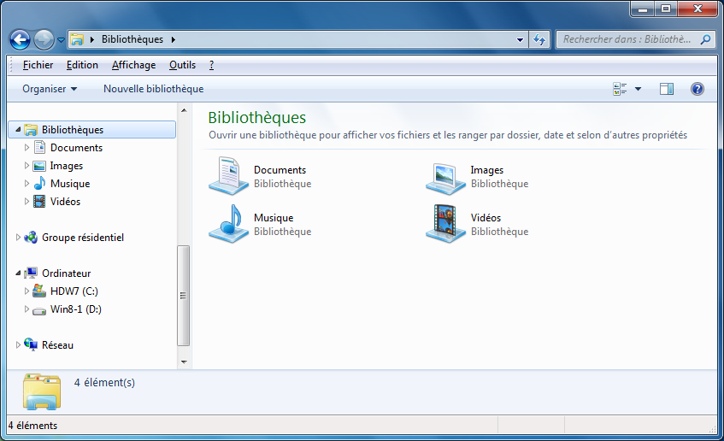
Task: Click the HDW7 (C:) drive icon
Action: pyautogui.click(x=39, y=291)
